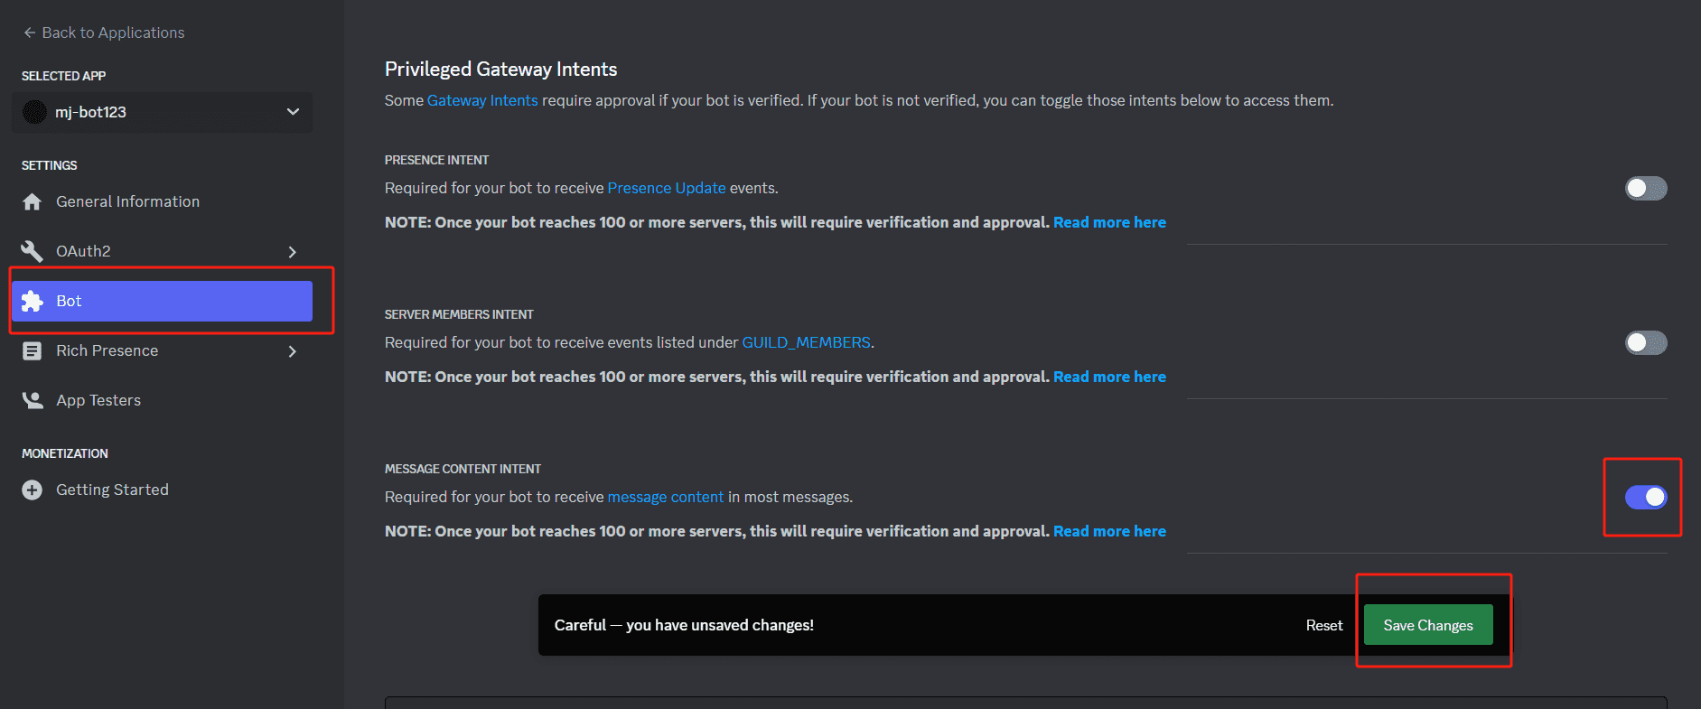Click the wrench icon for OAuth2

point(33,251)
